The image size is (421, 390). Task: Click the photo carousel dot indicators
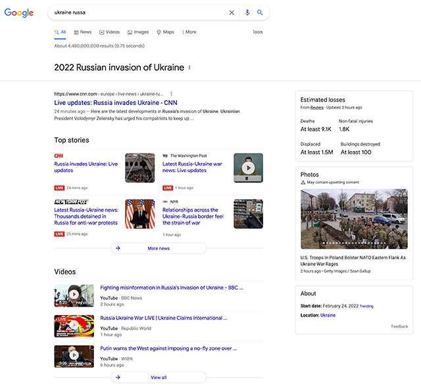[354, 243]
